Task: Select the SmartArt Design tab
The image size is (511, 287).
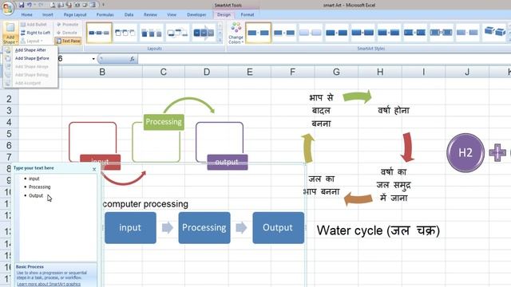Action: point(224,14)
